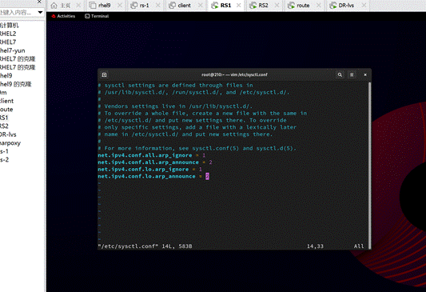Close the RS1 tab
426x292 pixels.
coord(239,5)
